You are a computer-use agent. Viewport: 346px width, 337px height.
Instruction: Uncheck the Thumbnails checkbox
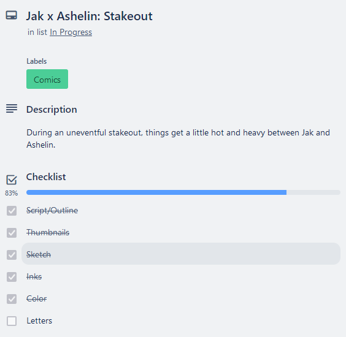(12, 233)
